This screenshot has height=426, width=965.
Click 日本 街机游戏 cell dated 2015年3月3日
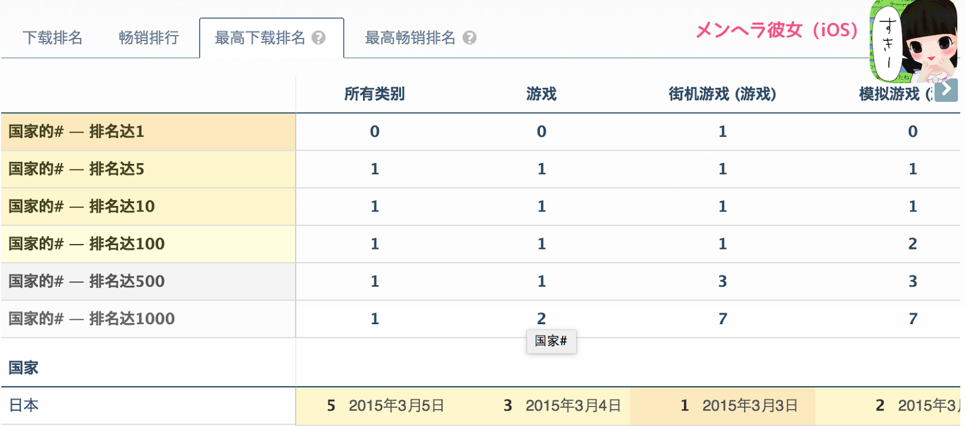723,406
